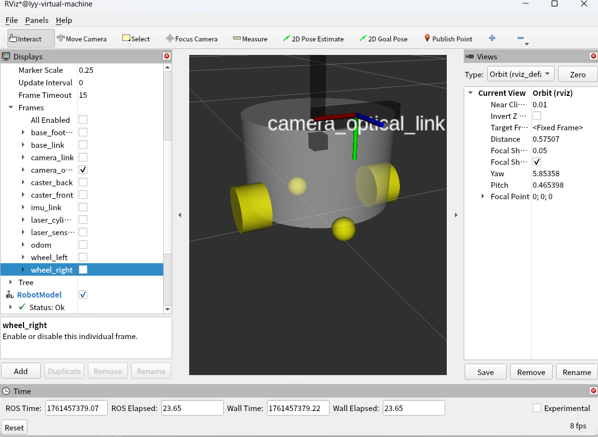598x437 pixels.
Task: Click Displays scrollbar down arrow
Action: point(167,309)
